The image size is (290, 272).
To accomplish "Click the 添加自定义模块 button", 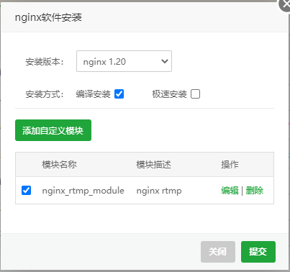I will [53, 130].
